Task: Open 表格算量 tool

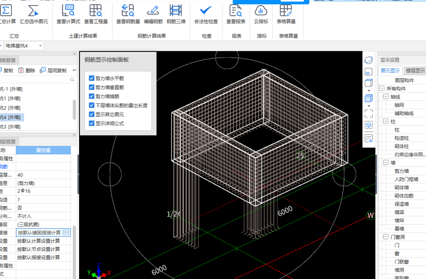Action: 286,14
